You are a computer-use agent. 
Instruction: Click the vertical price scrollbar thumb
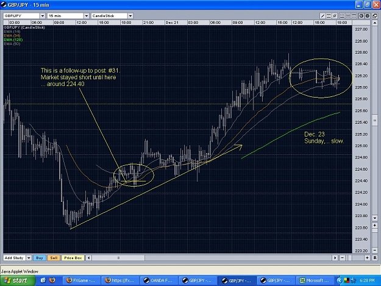click(x=375, y=121)
